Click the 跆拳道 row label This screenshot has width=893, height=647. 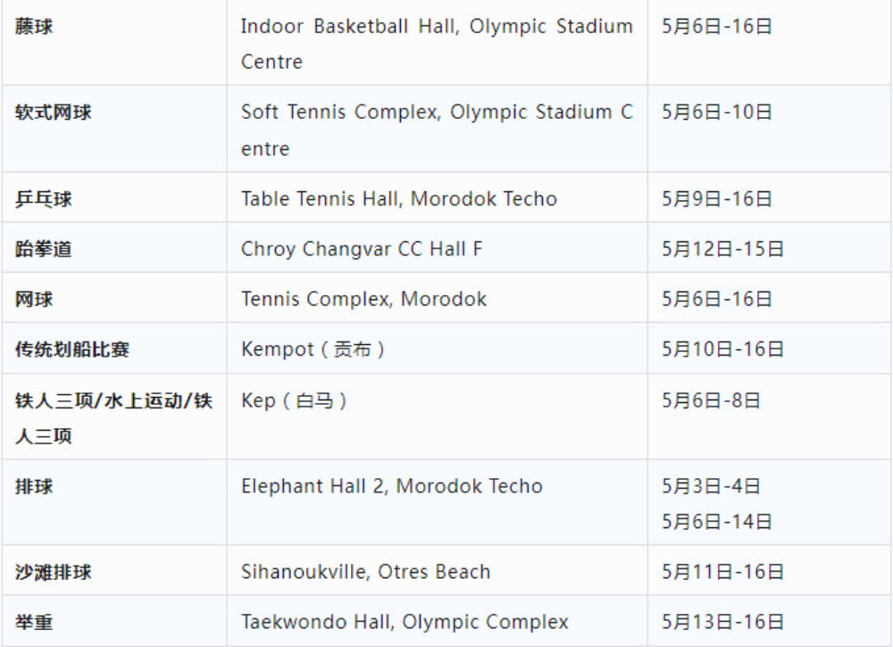[43, 249]
